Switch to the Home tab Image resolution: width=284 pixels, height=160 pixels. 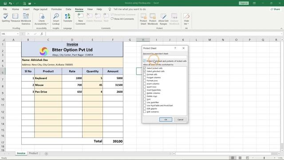pos(16,9)
